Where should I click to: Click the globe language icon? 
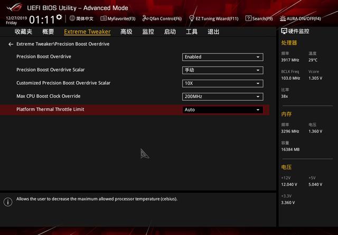[72, 18]
